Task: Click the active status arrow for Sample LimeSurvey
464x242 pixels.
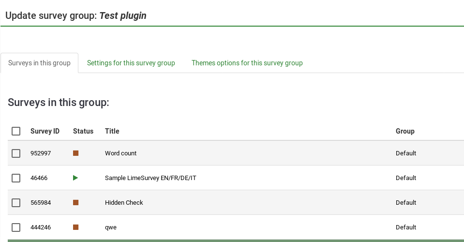Action: (75, 178)
